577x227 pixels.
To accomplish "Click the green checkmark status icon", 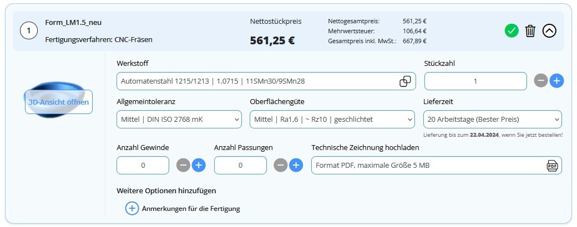I will coord(512,31).
